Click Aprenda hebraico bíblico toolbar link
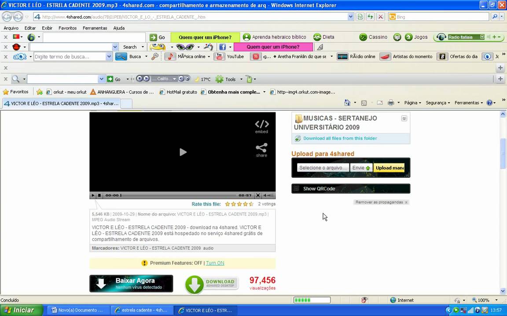507x316 pixels. [275, 37]
